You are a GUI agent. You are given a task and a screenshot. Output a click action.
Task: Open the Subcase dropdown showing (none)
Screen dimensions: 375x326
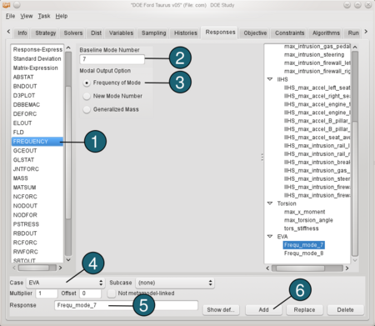pos(175,283)
